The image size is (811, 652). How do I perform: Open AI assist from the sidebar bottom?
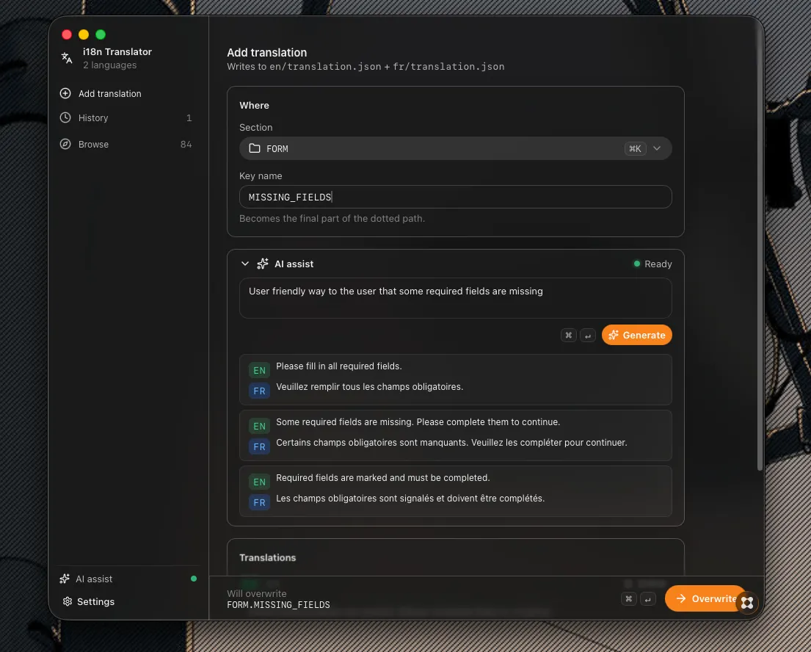[128, 579]
